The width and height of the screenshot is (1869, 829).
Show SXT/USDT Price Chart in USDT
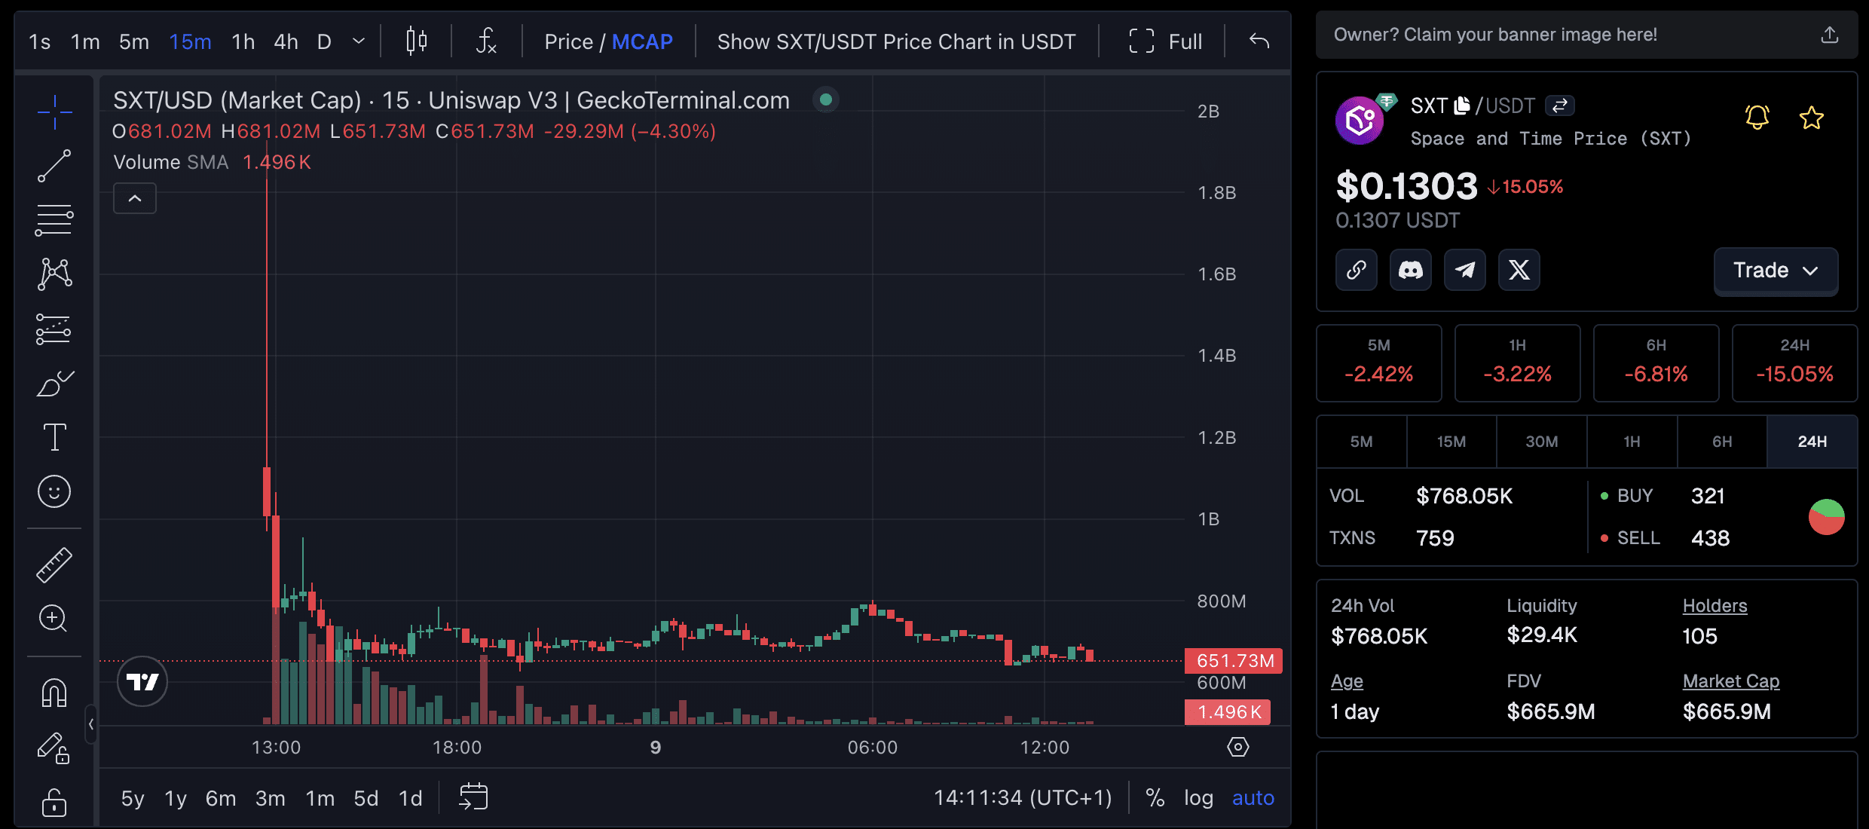click(896, 41)
